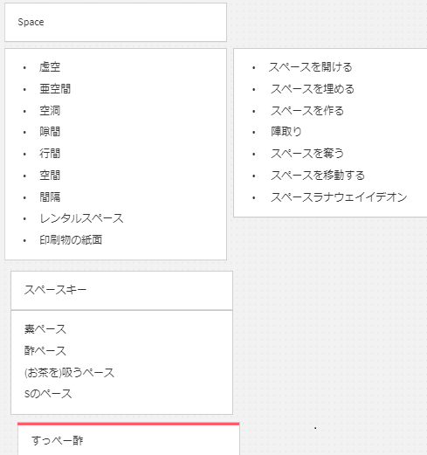Select the 印刷物の紙面 entry

71,240
